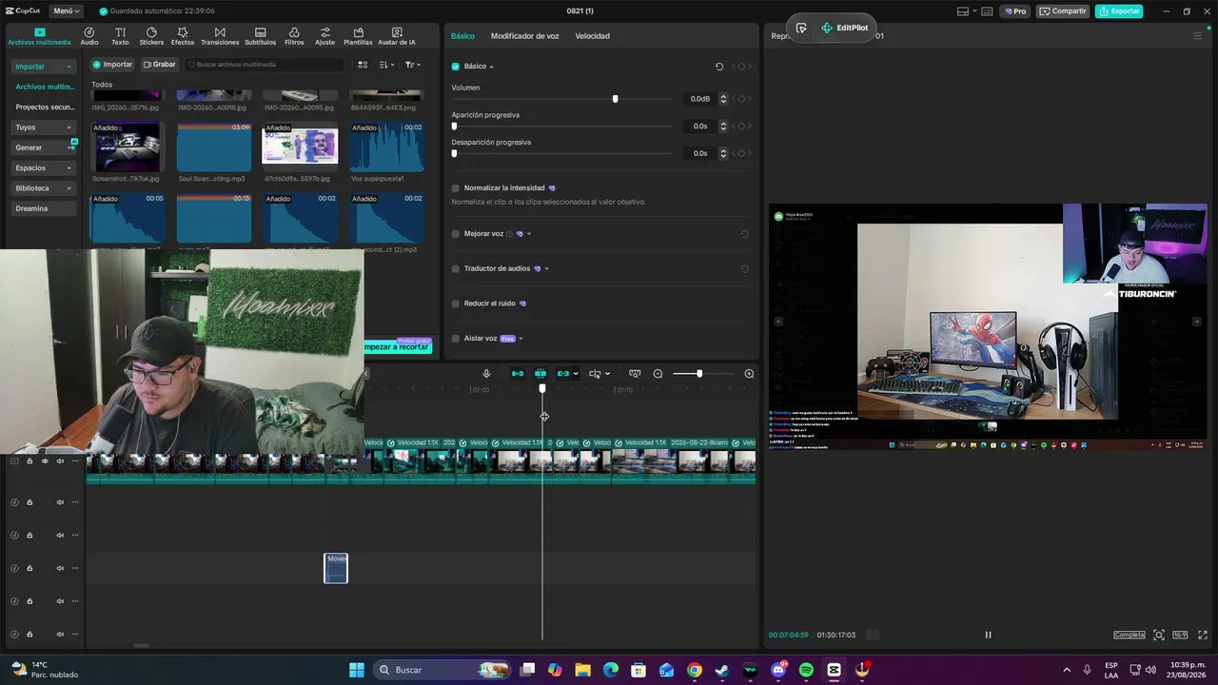
Task: Zoom in the timeline with plus icon
Action: [x=749, y=374]
